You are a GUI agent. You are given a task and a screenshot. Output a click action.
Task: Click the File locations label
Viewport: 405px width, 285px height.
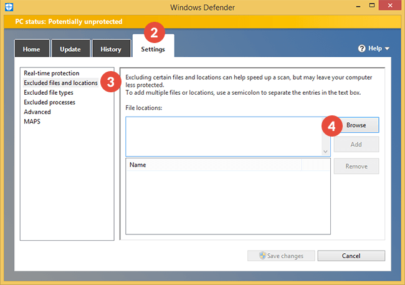coord(143,108)
